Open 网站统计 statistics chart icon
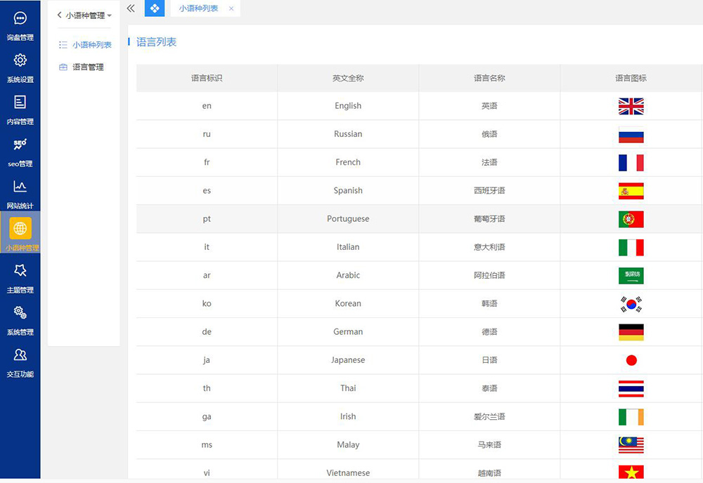 [20, 187]
